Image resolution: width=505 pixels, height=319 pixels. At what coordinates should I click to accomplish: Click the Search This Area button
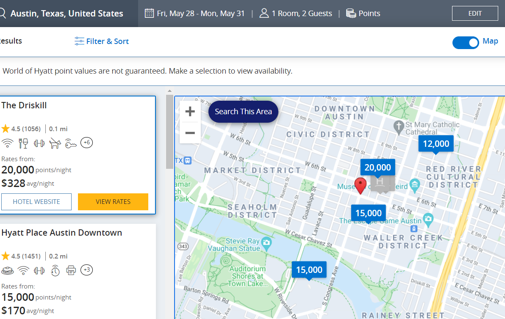[x=243, y=112]
